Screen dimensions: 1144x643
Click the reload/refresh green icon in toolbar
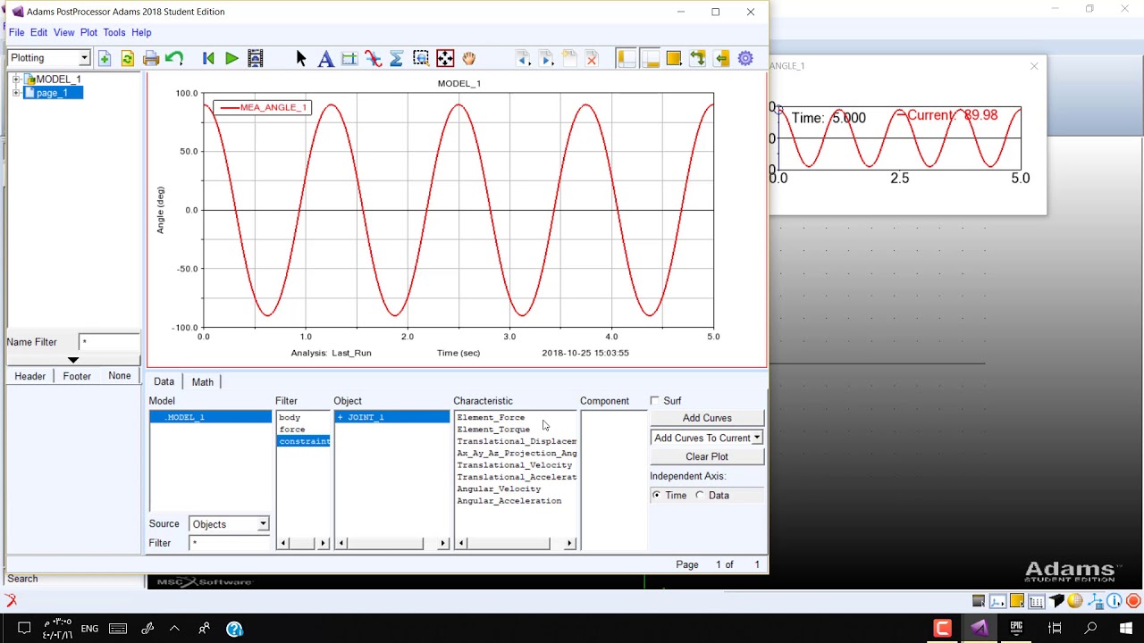(127, 58)
